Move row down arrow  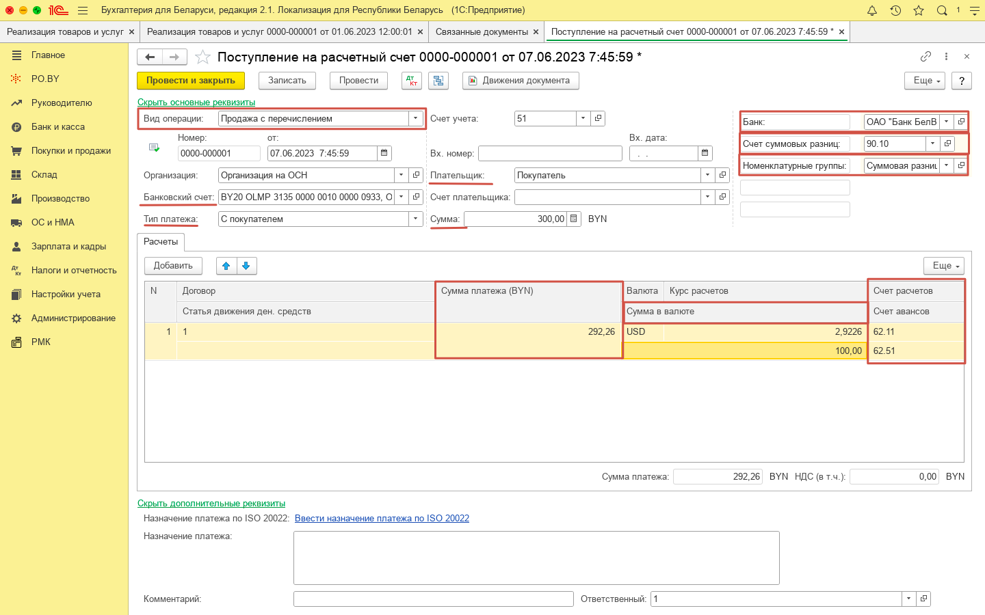point(246,266)
